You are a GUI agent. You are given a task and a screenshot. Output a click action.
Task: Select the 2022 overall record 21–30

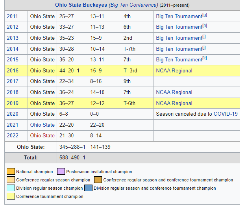67,135
